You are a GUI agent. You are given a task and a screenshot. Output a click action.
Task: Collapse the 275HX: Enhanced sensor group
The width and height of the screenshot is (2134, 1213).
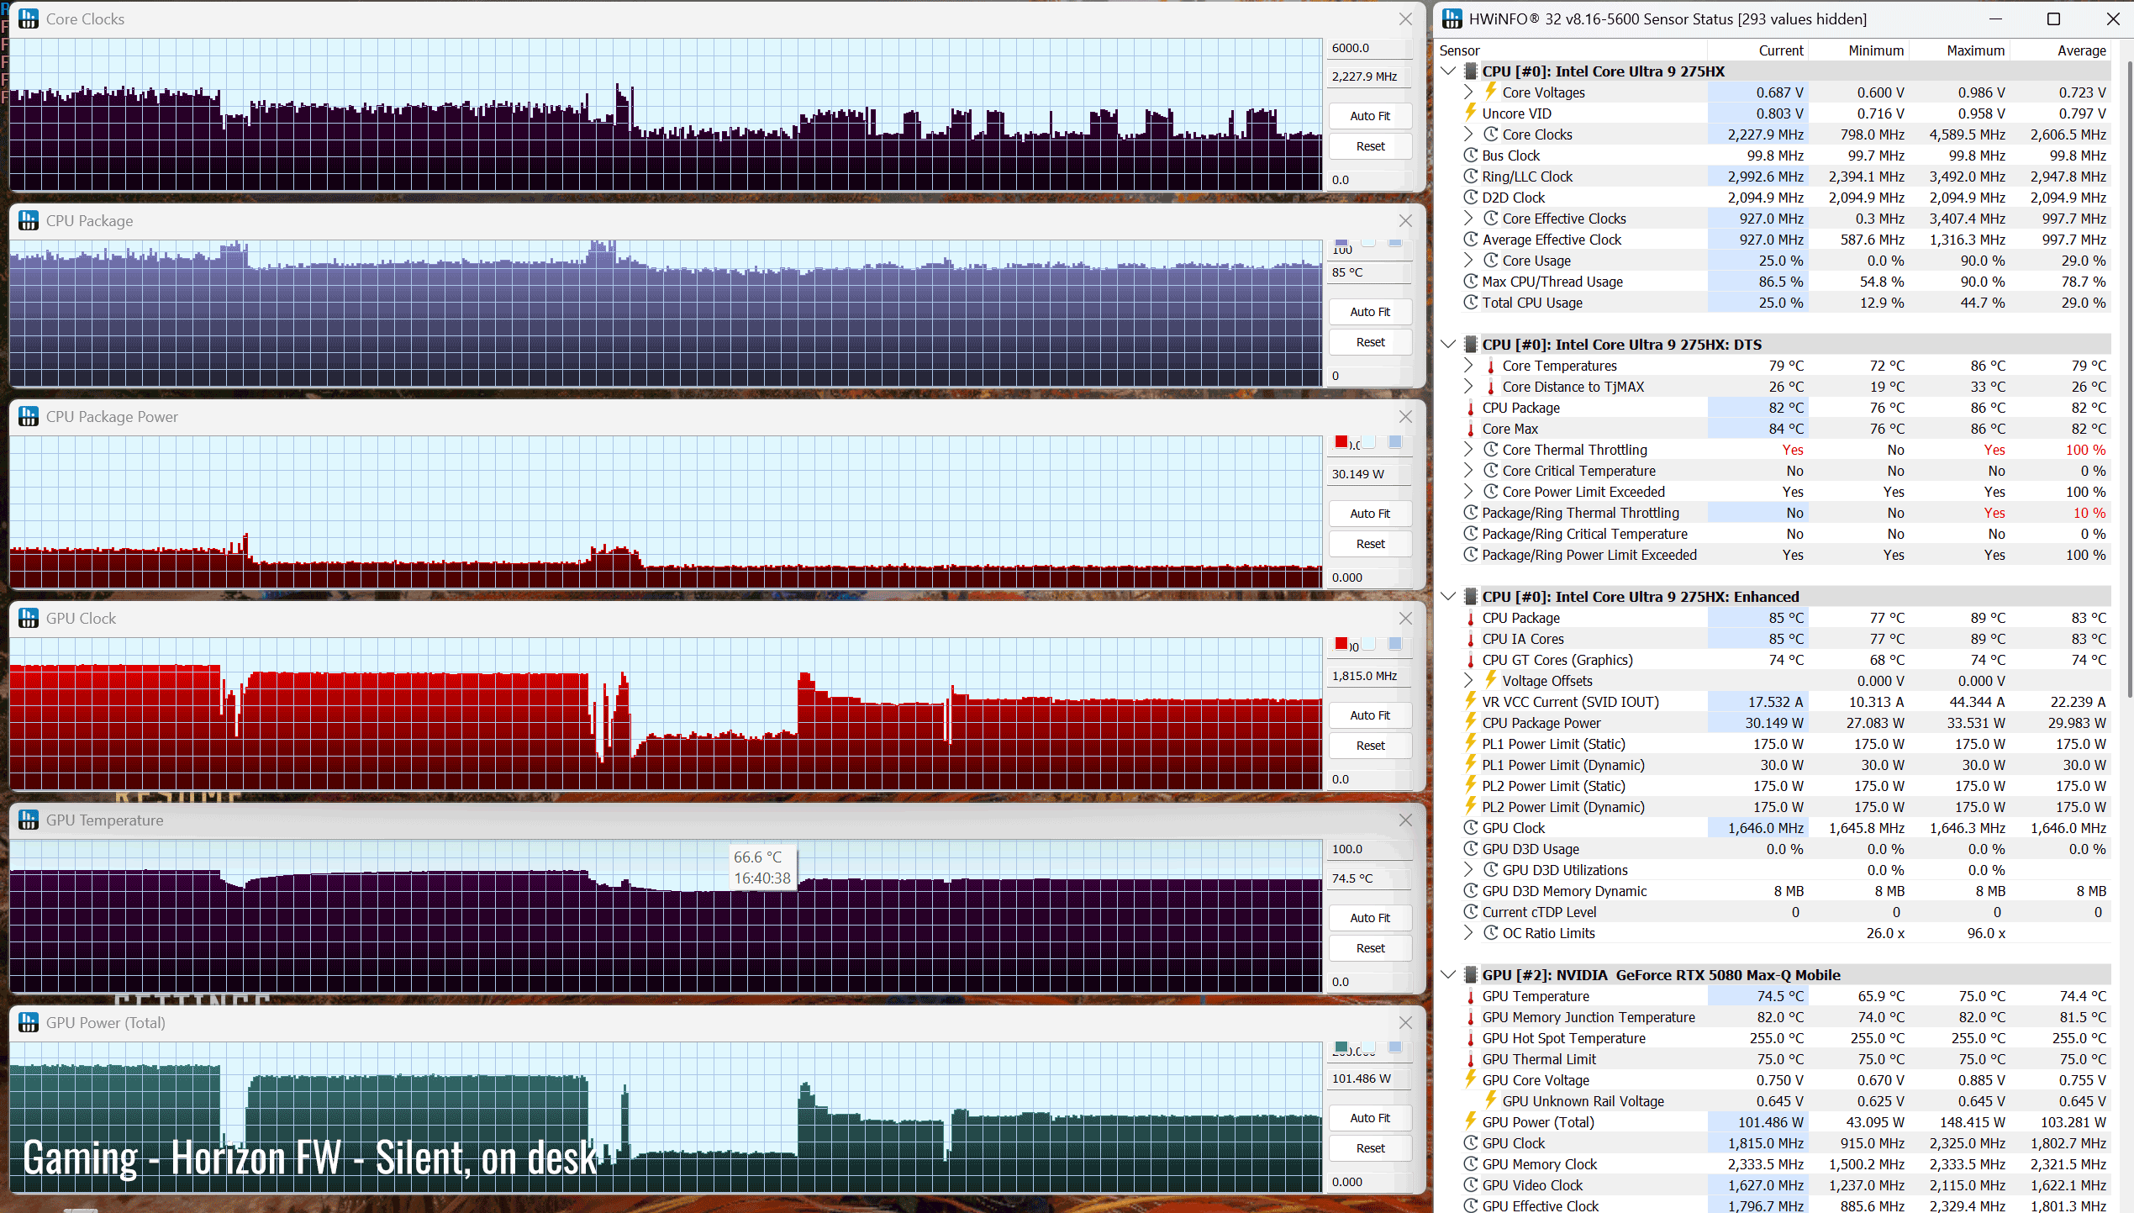(1448, 596)
